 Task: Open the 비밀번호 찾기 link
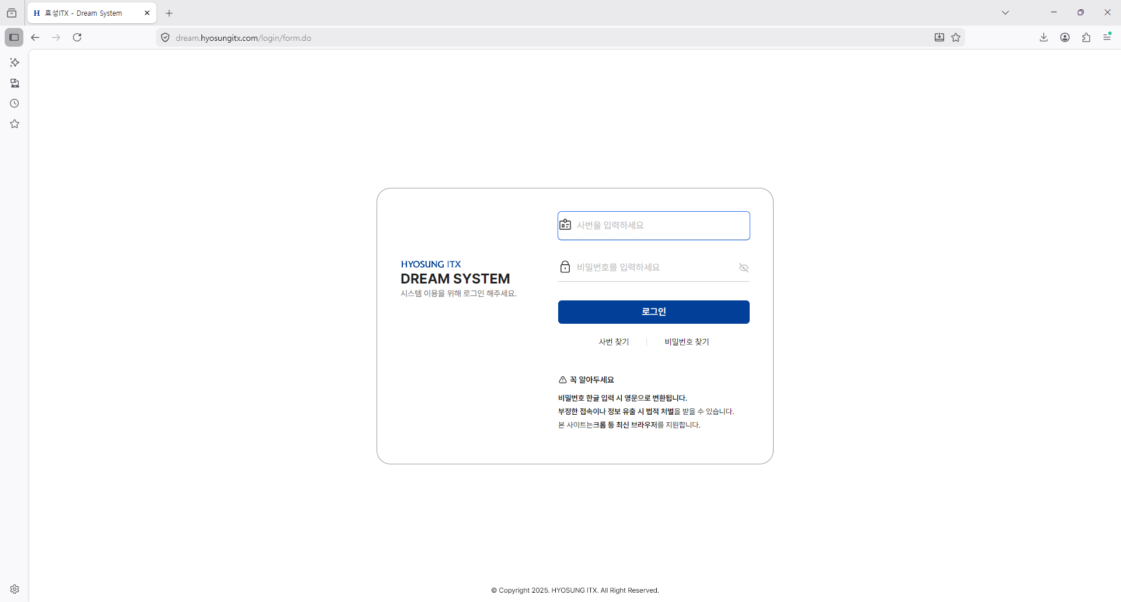[x=687, y=342]
